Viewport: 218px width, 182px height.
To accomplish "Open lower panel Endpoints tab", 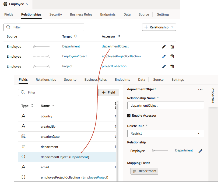I will (122, 80).
